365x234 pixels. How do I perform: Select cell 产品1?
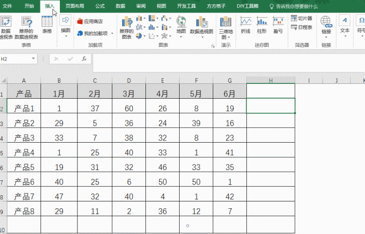[24, 106]
